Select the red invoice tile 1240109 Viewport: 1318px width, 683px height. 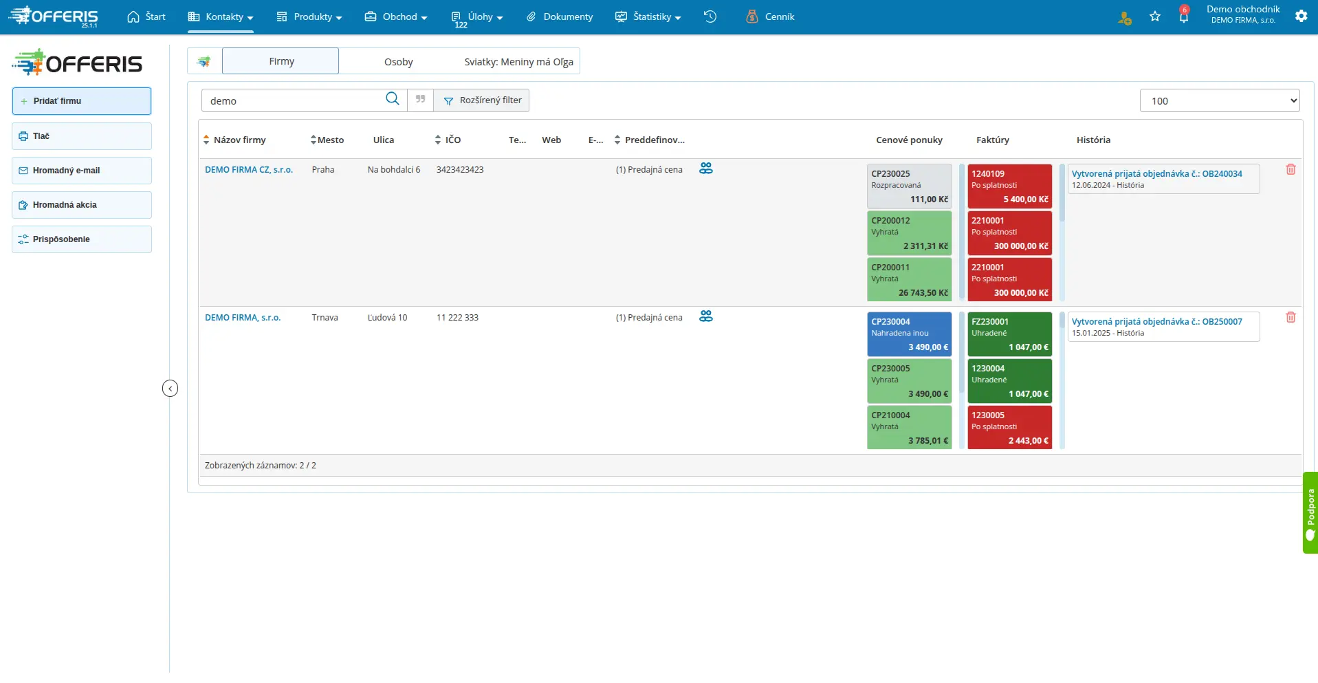(x=1009, y=186)
